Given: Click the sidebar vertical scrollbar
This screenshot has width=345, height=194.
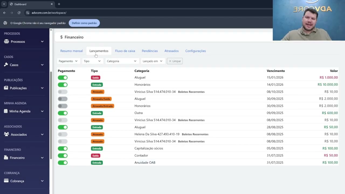Looking at the screenshot, I should point(51,116).
